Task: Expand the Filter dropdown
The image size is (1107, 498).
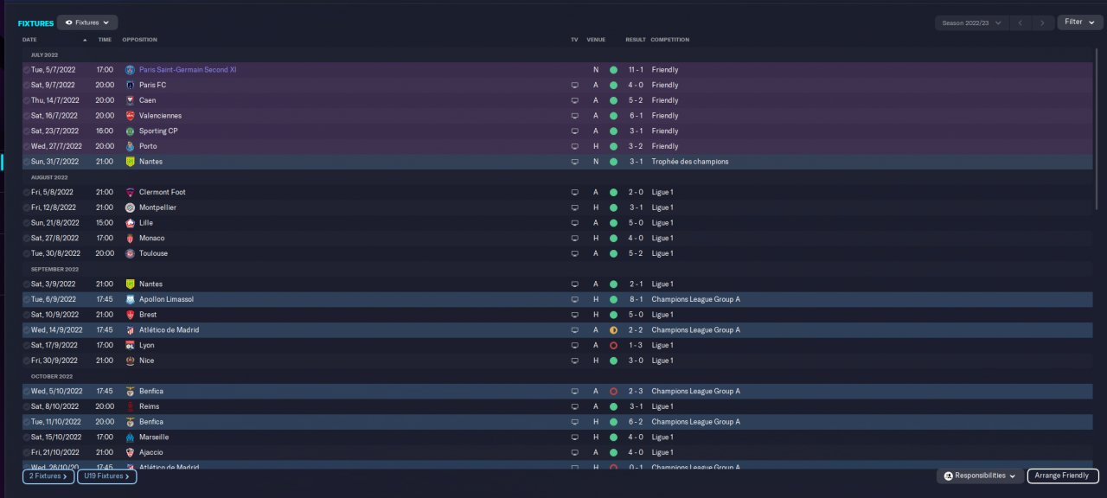Action: (1079, 22)
